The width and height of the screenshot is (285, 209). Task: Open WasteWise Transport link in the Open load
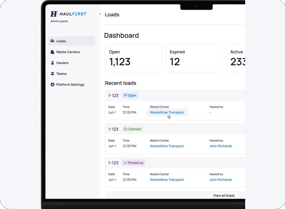[x=167, y=112]
